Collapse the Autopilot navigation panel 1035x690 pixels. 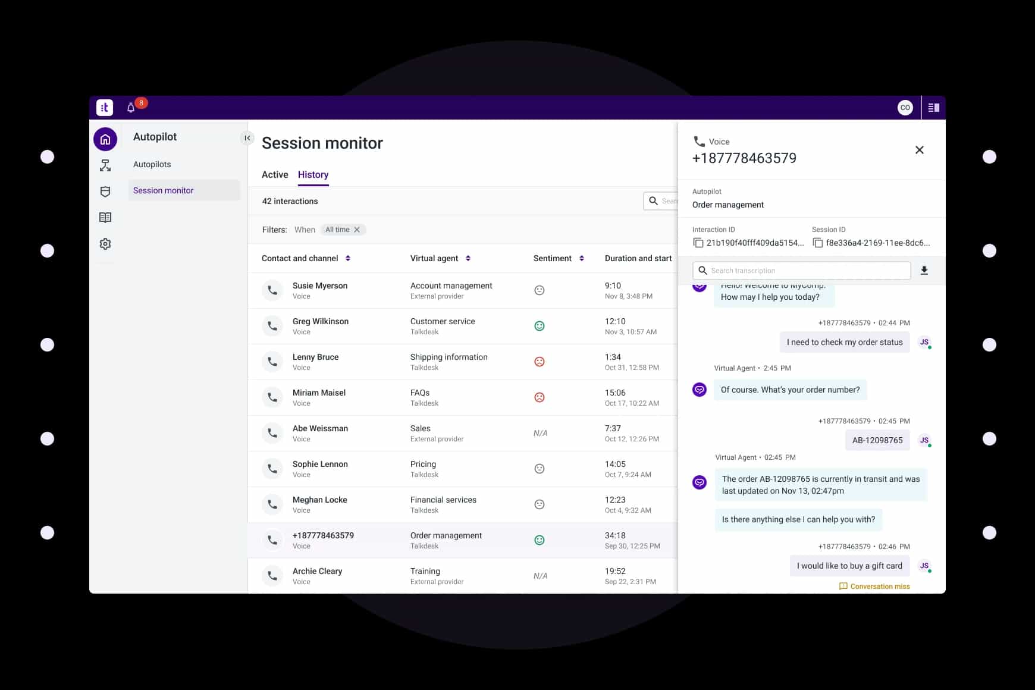247,137
